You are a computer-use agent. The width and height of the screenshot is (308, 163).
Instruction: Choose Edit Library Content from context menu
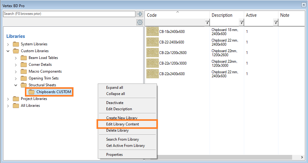click(x=122, y=124)
